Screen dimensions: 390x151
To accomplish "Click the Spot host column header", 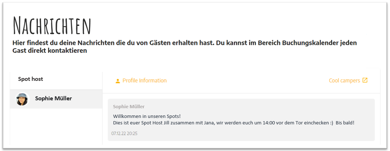I will pos(31,79).
